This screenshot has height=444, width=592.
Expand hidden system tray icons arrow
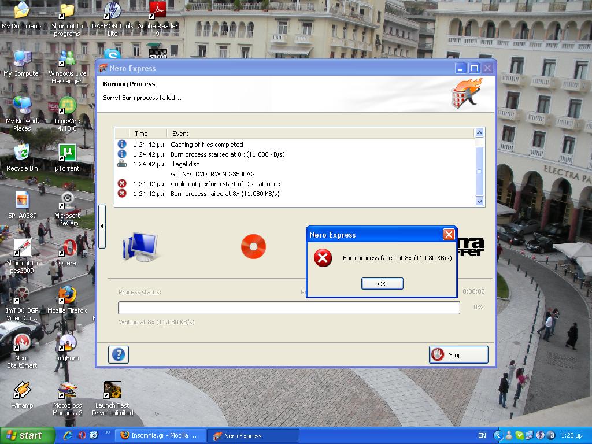pyautogui.click(x=498, y=436)
